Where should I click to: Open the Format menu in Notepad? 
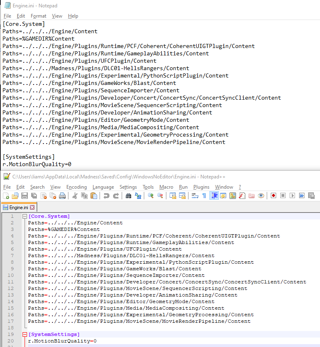39,16
